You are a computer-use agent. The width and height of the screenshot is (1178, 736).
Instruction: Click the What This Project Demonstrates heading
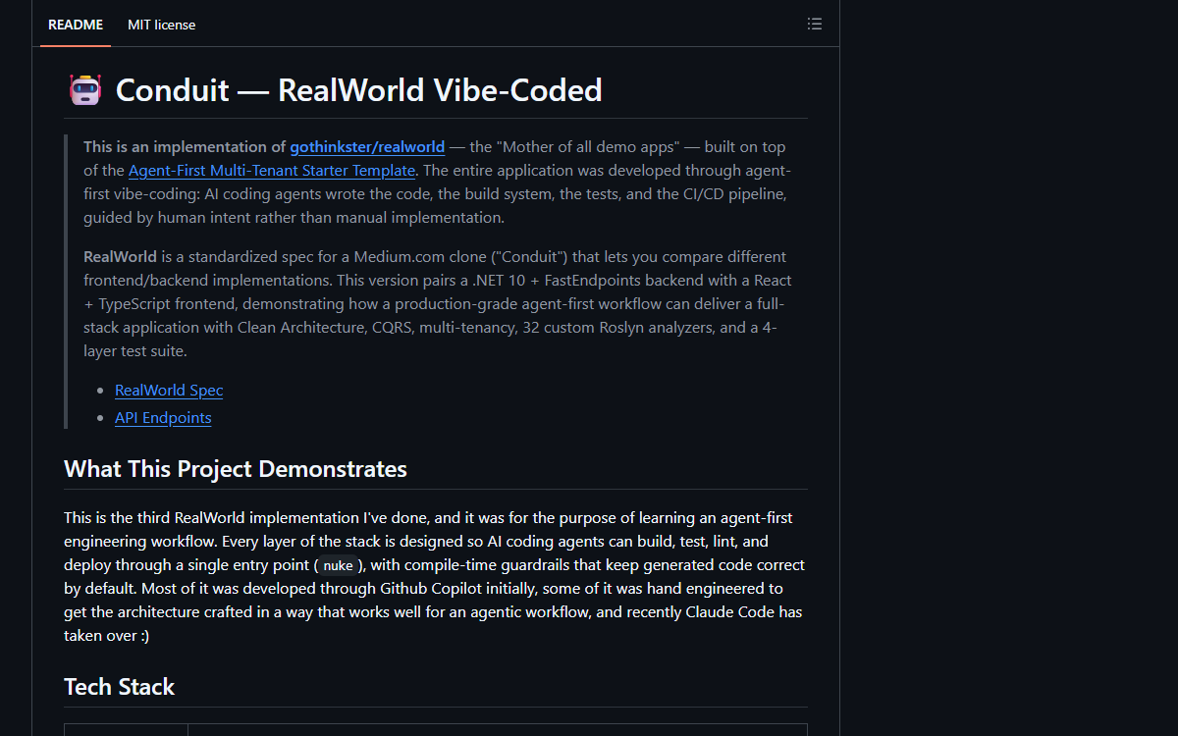[x=236, y=469]
